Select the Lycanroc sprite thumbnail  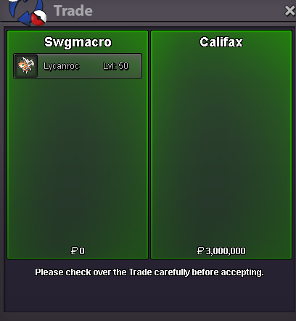click(x=26, y=66)
